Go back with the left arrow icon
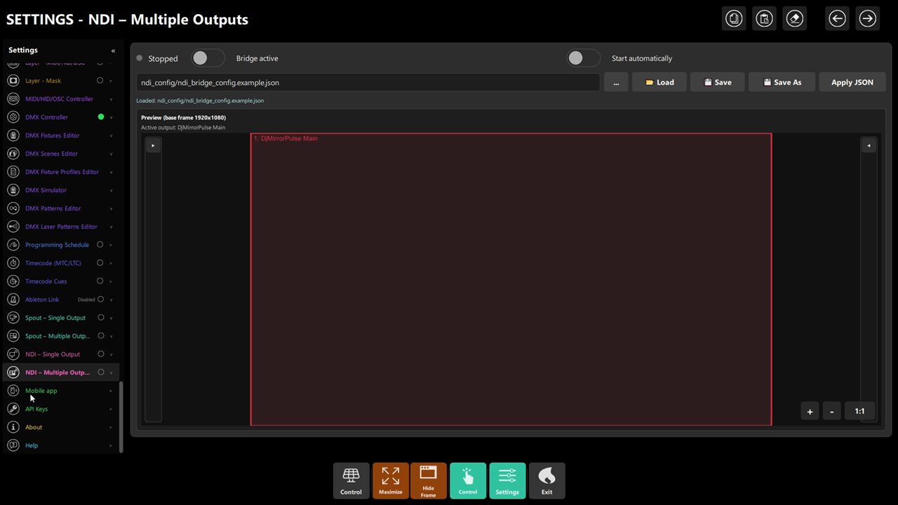This screenshot has height=505, width=898. click(837, 19)
